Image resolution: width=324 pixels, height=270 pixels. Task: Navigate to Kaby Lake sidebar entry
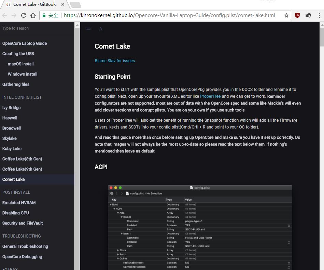(x=12, y=149)
